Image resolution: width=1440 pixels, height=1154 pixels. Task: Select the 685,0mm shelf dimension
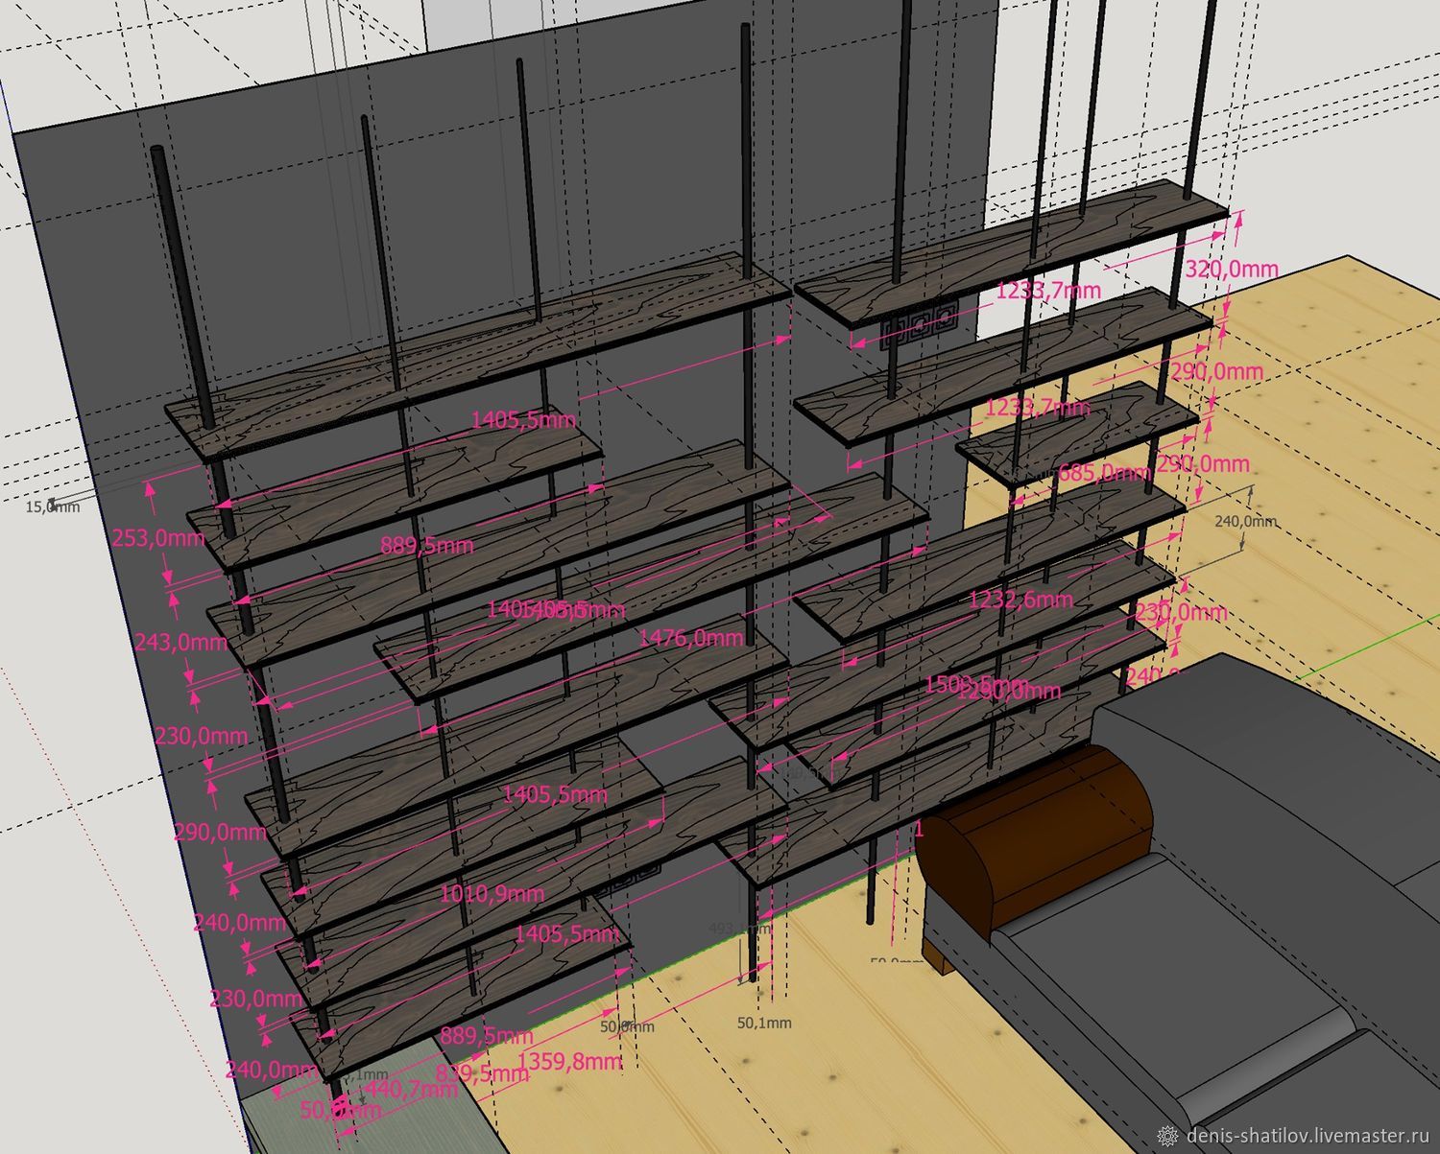coord(1103,472)
